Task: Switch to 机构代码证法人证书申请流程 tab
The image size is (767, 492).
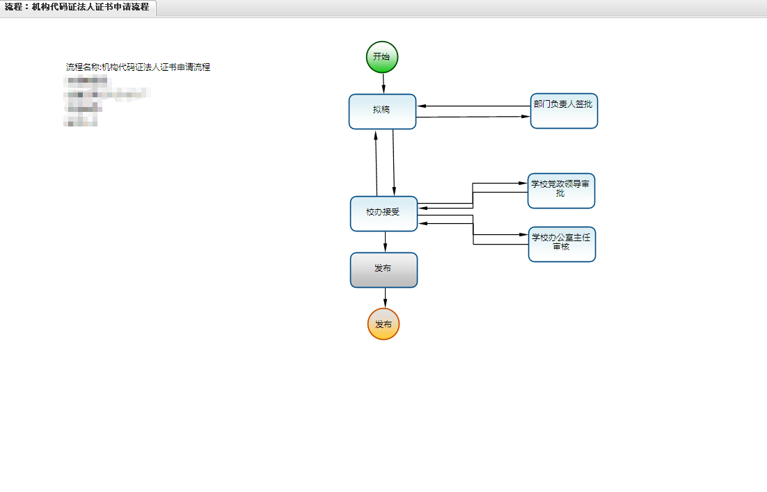Action: click(x=78, y=8)
